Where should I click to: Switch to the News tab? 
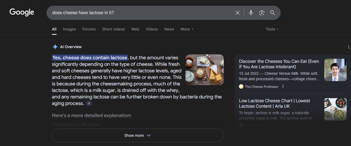coord(169,29)
